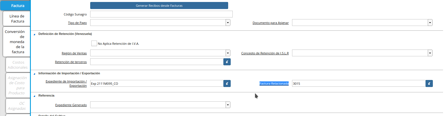Expand Concepto de Retención de I.S.L.R dropdown
Screen dimensions: 447x116
[430, 53]
